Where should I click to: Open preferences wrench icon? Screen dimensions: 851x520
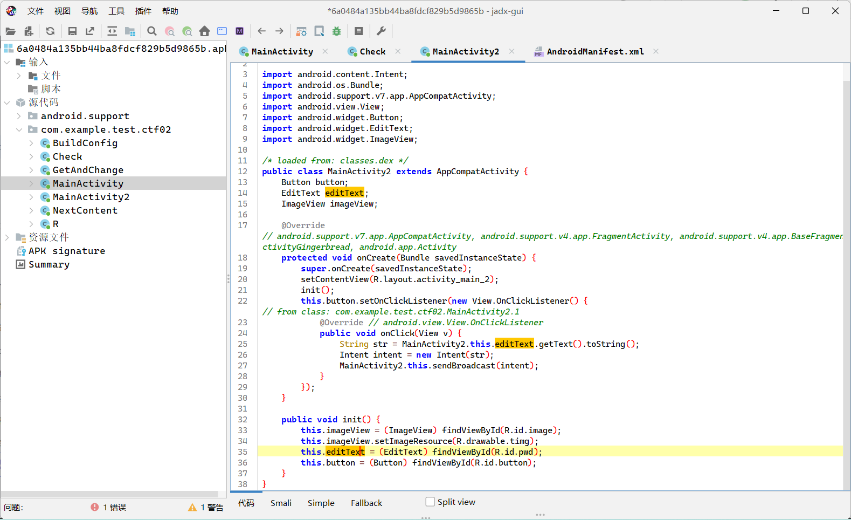(x=381, y=31)
